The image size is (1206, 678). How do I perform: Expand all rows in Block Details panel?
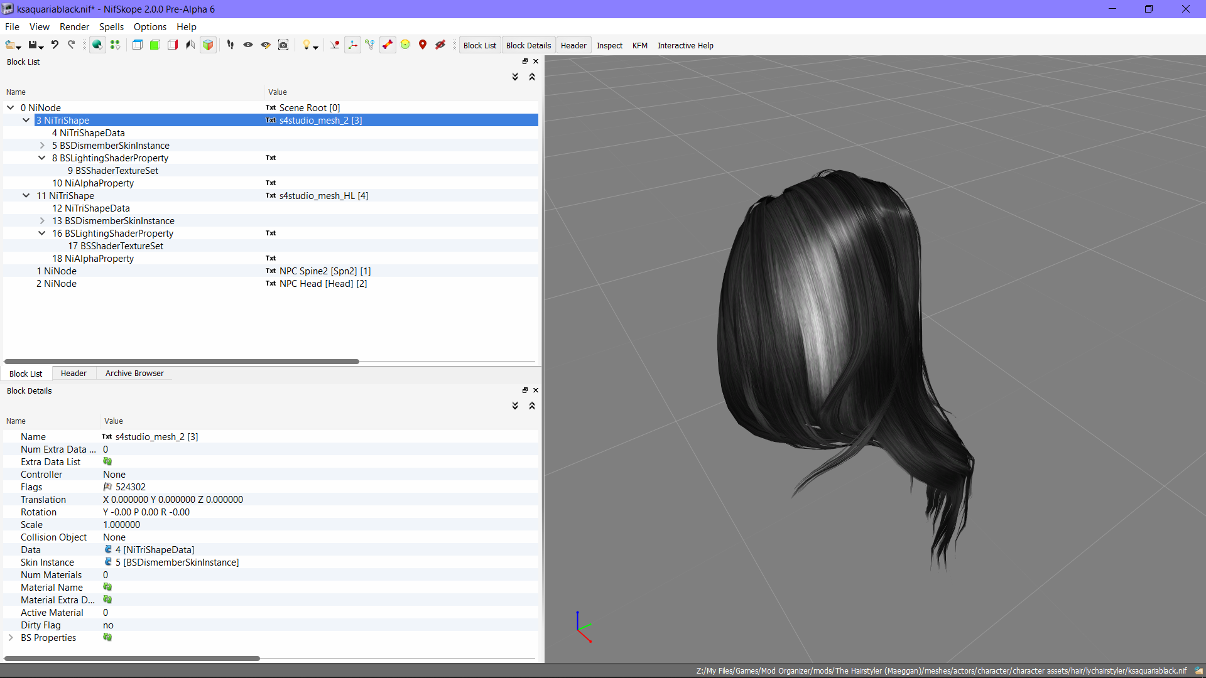pos(515,406)
